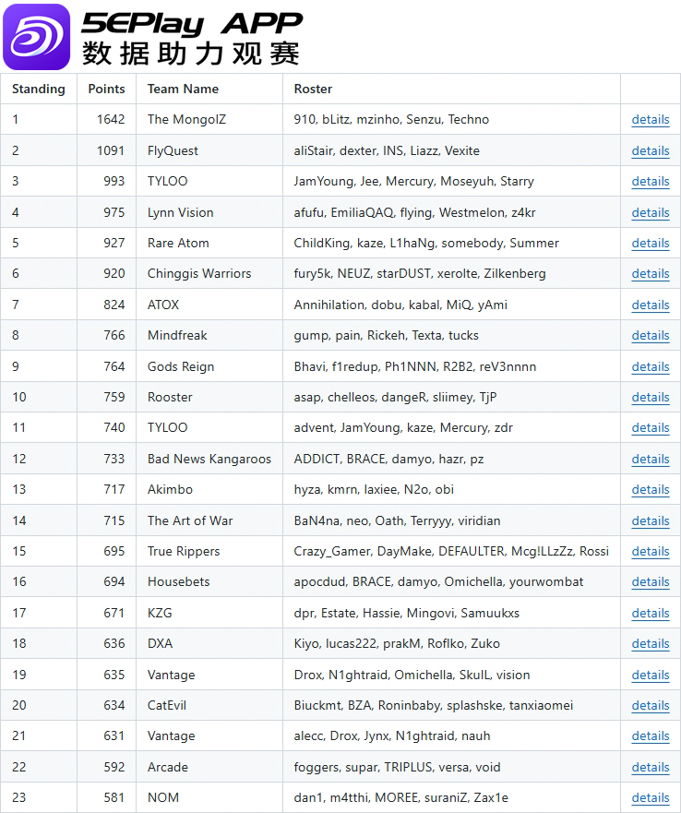
Task: Open details link for Bad News Kangaroos
Action: 651,459
